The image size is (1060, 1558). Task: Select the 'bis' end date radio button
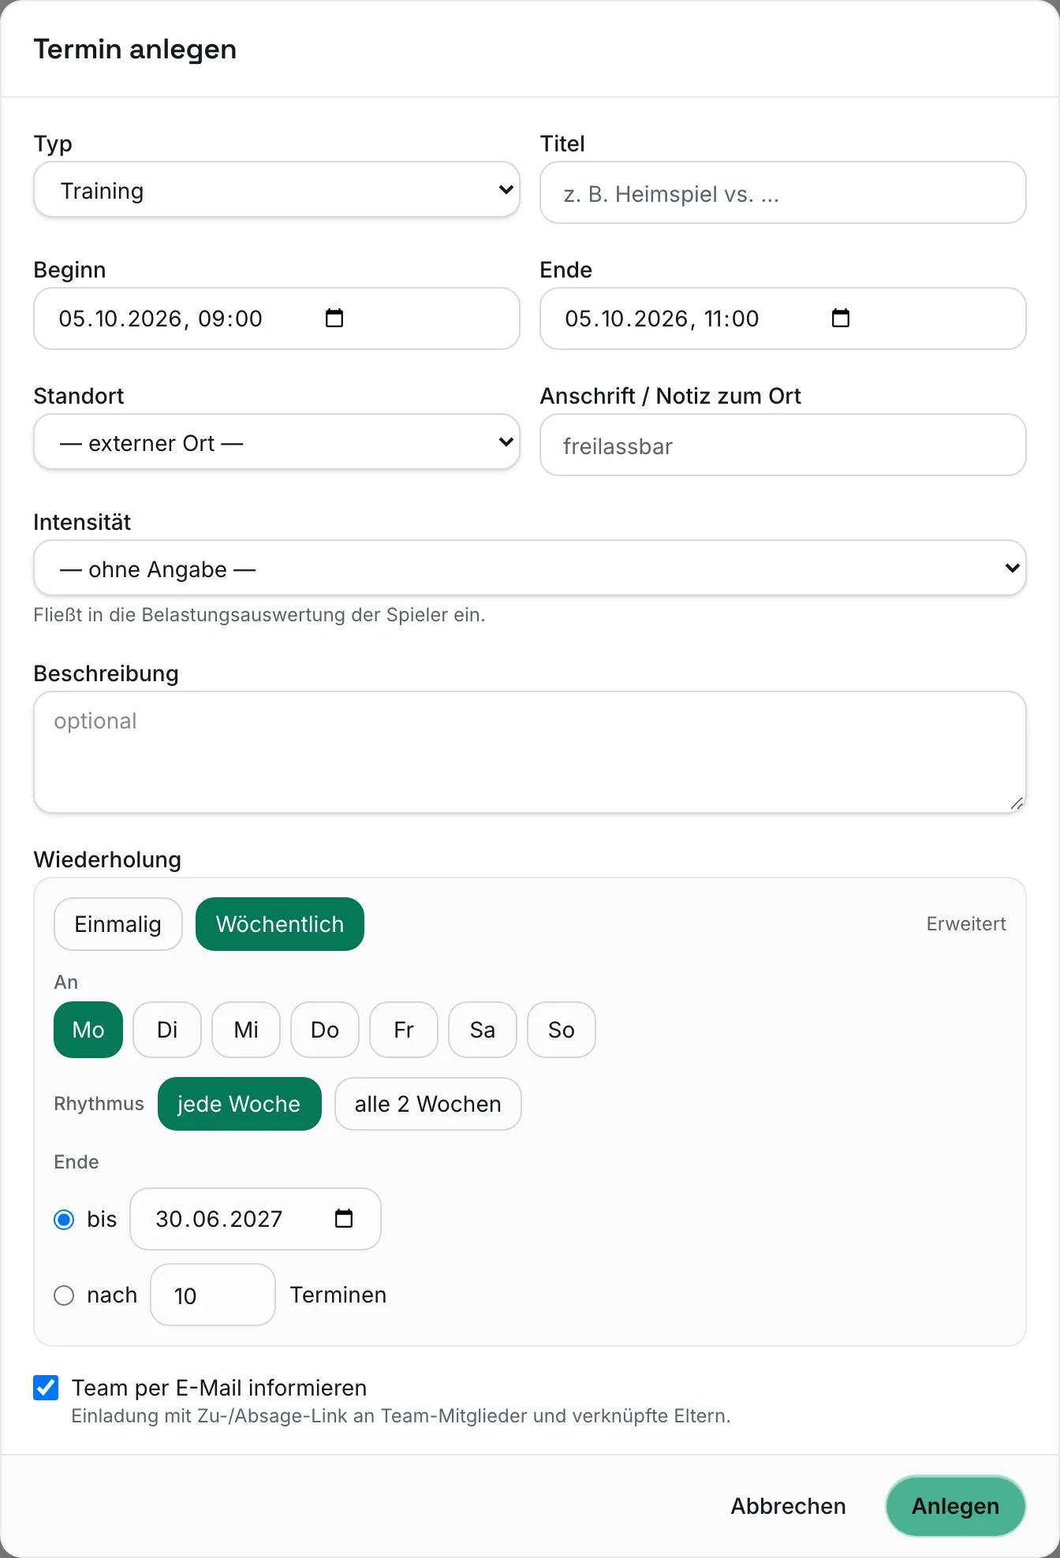coord(64,1220)
